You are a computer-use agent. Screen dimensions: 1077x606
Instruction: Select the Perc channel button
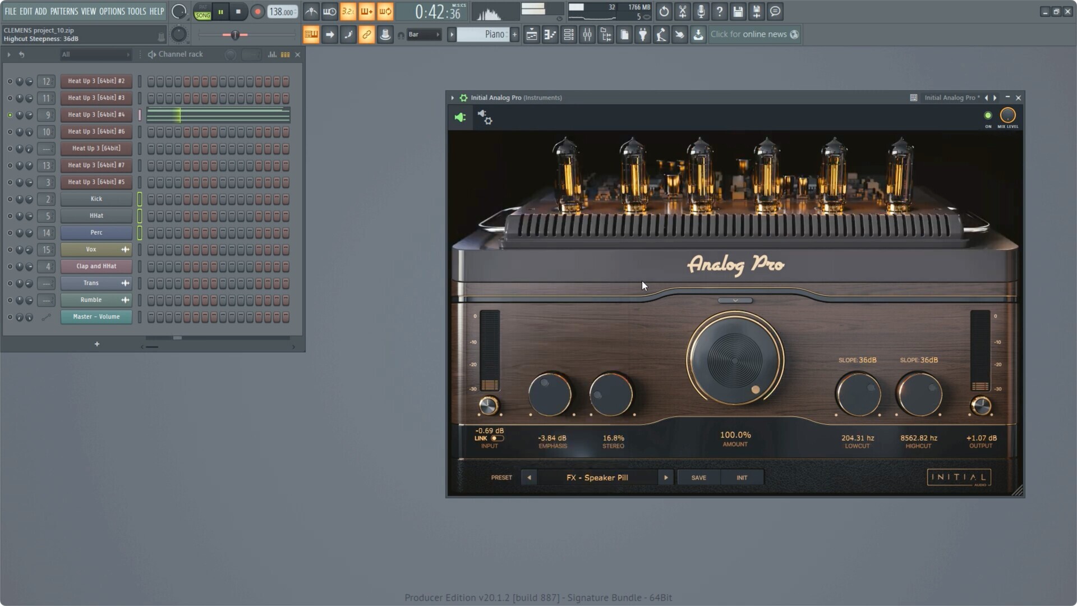96,233
